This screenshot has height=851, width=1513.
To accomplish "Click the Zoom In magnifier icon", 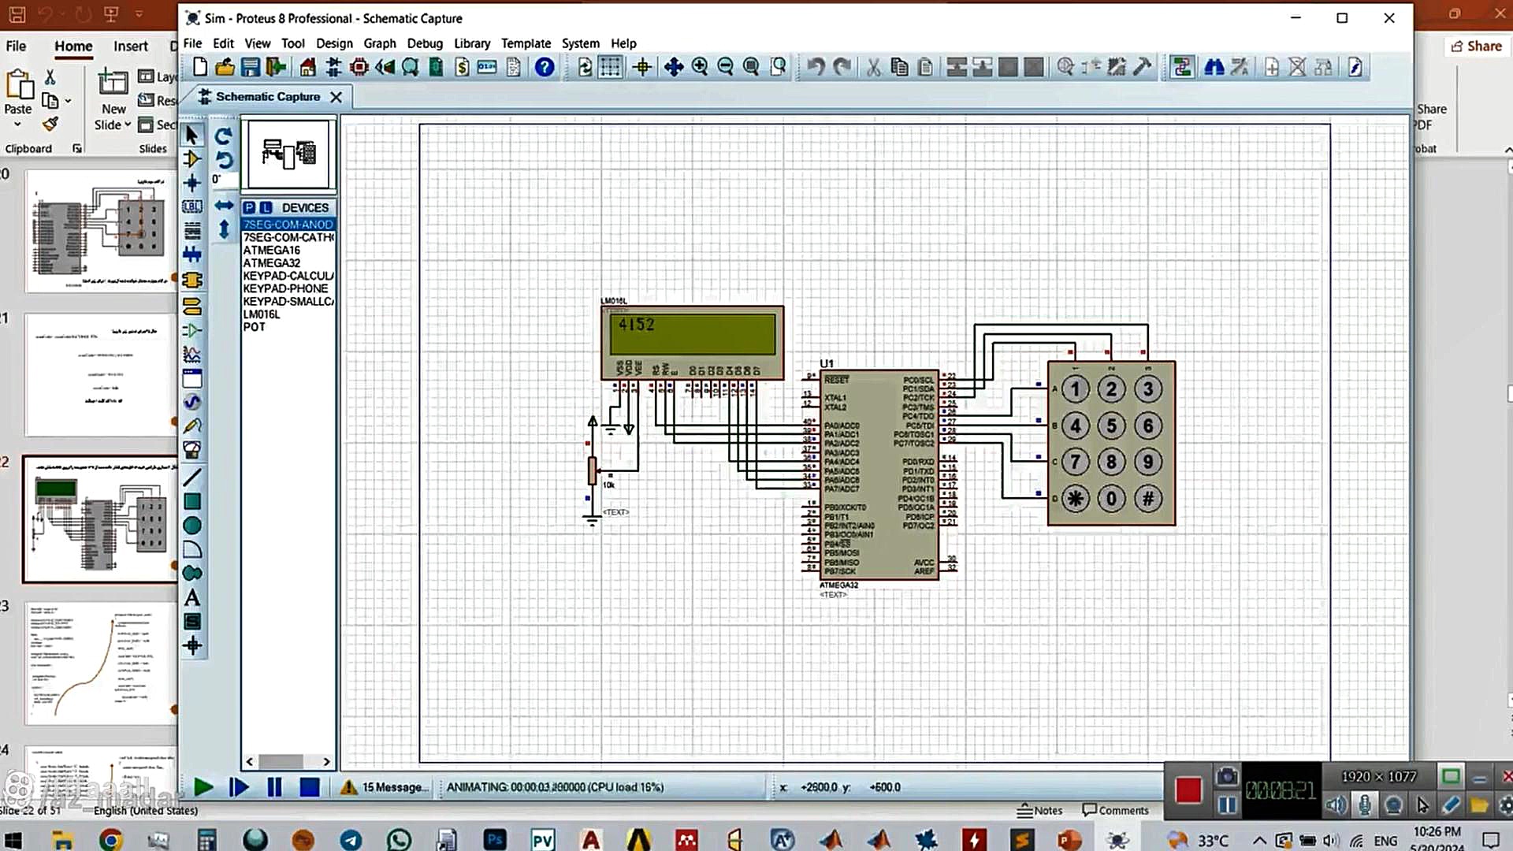I will [700, 68].
